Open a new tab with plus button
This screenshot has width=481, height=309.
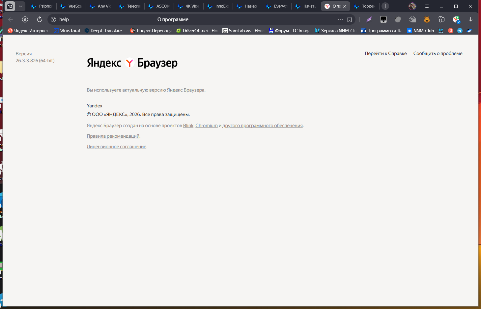click(x=385, y=6)
